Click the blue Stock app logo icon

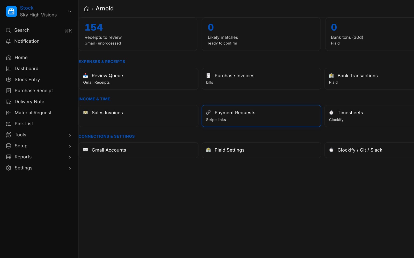pos(11,11)
